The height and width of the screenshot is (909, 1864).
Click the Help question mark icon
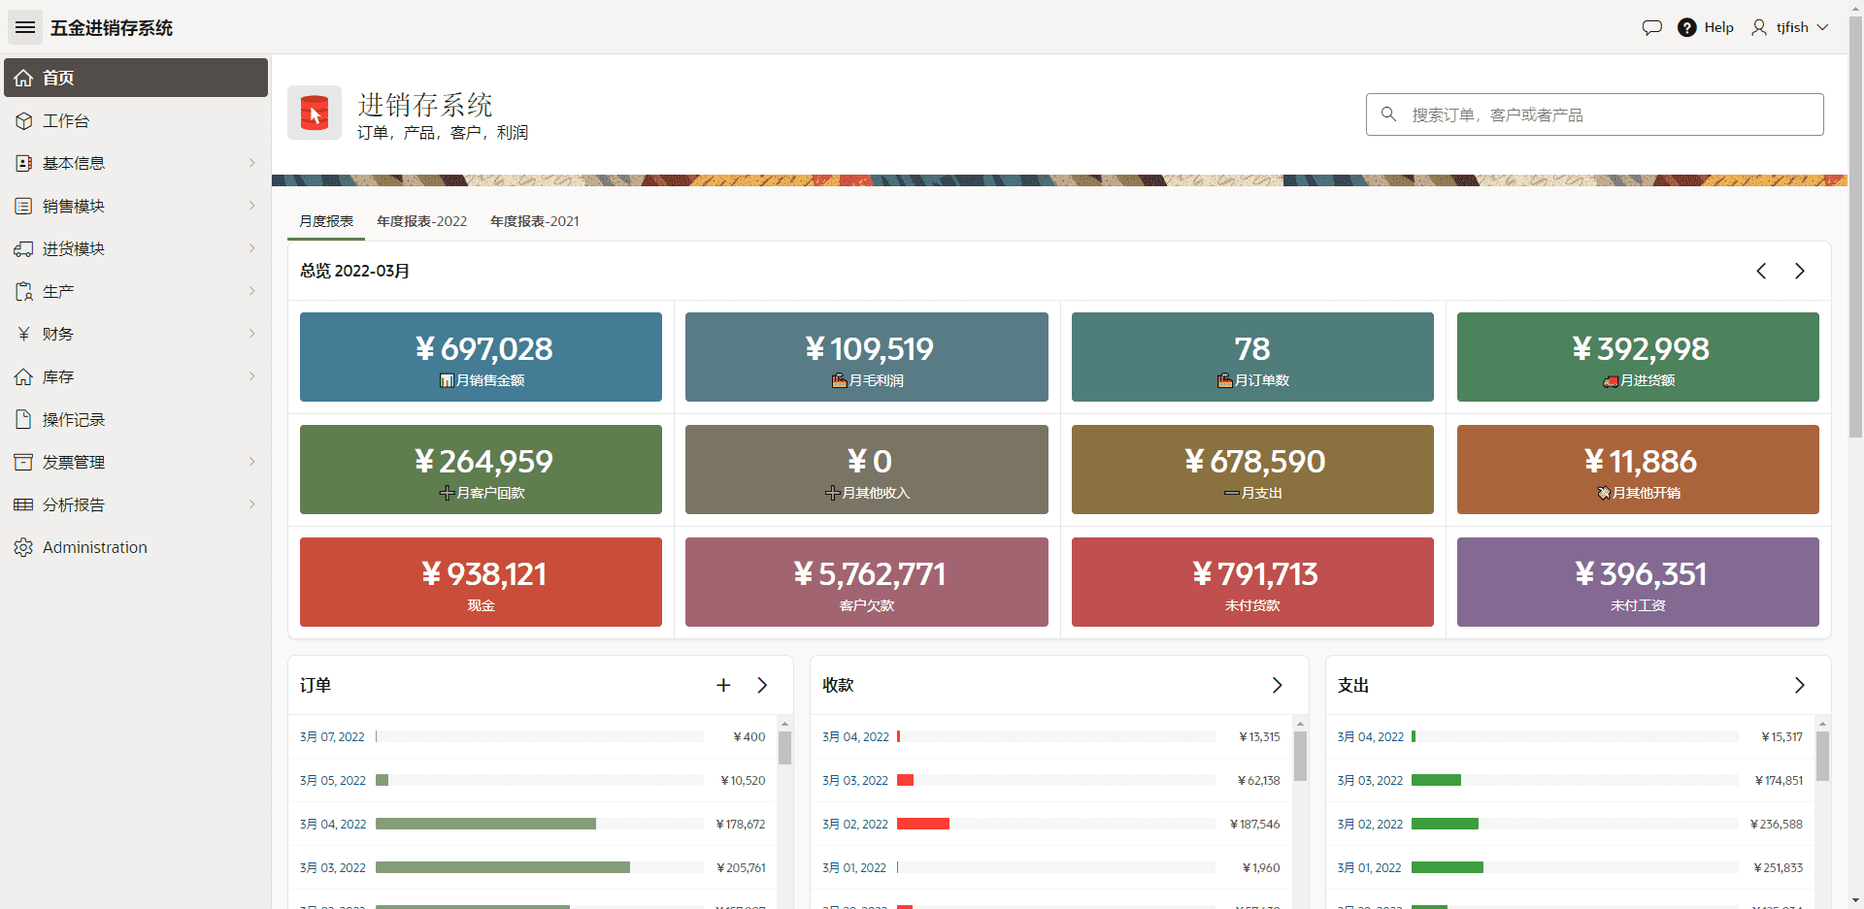(1687, 27)
